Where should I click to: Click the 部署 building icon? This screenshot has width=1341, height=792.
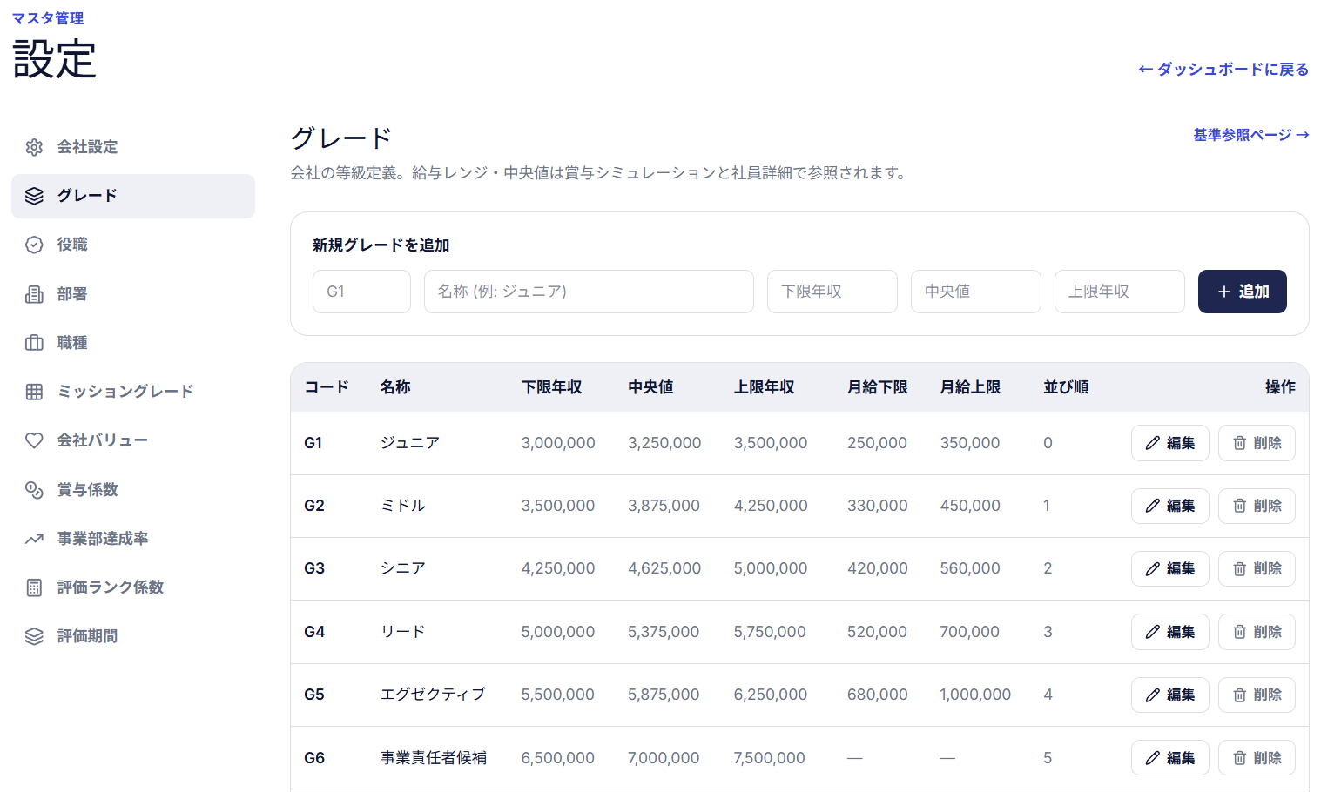(34, 294)
